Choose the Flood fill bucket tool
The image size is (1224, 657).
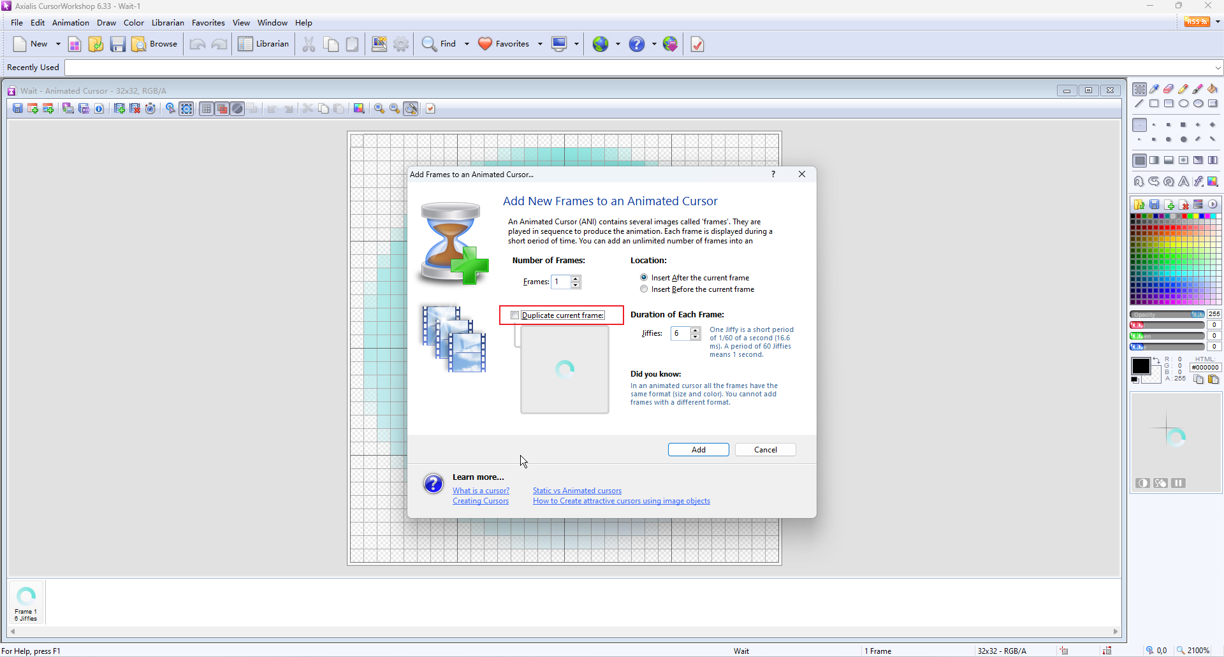coord(1213,89)
